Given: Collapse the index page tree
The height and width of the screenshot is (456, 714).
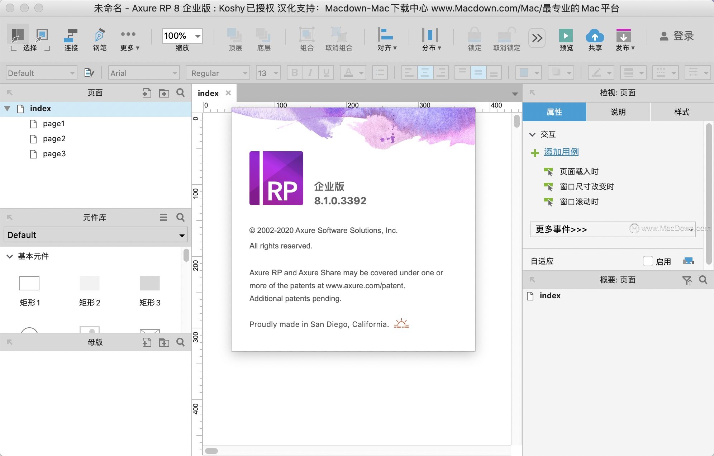Looking at the screenshot, I should [7, 108].
